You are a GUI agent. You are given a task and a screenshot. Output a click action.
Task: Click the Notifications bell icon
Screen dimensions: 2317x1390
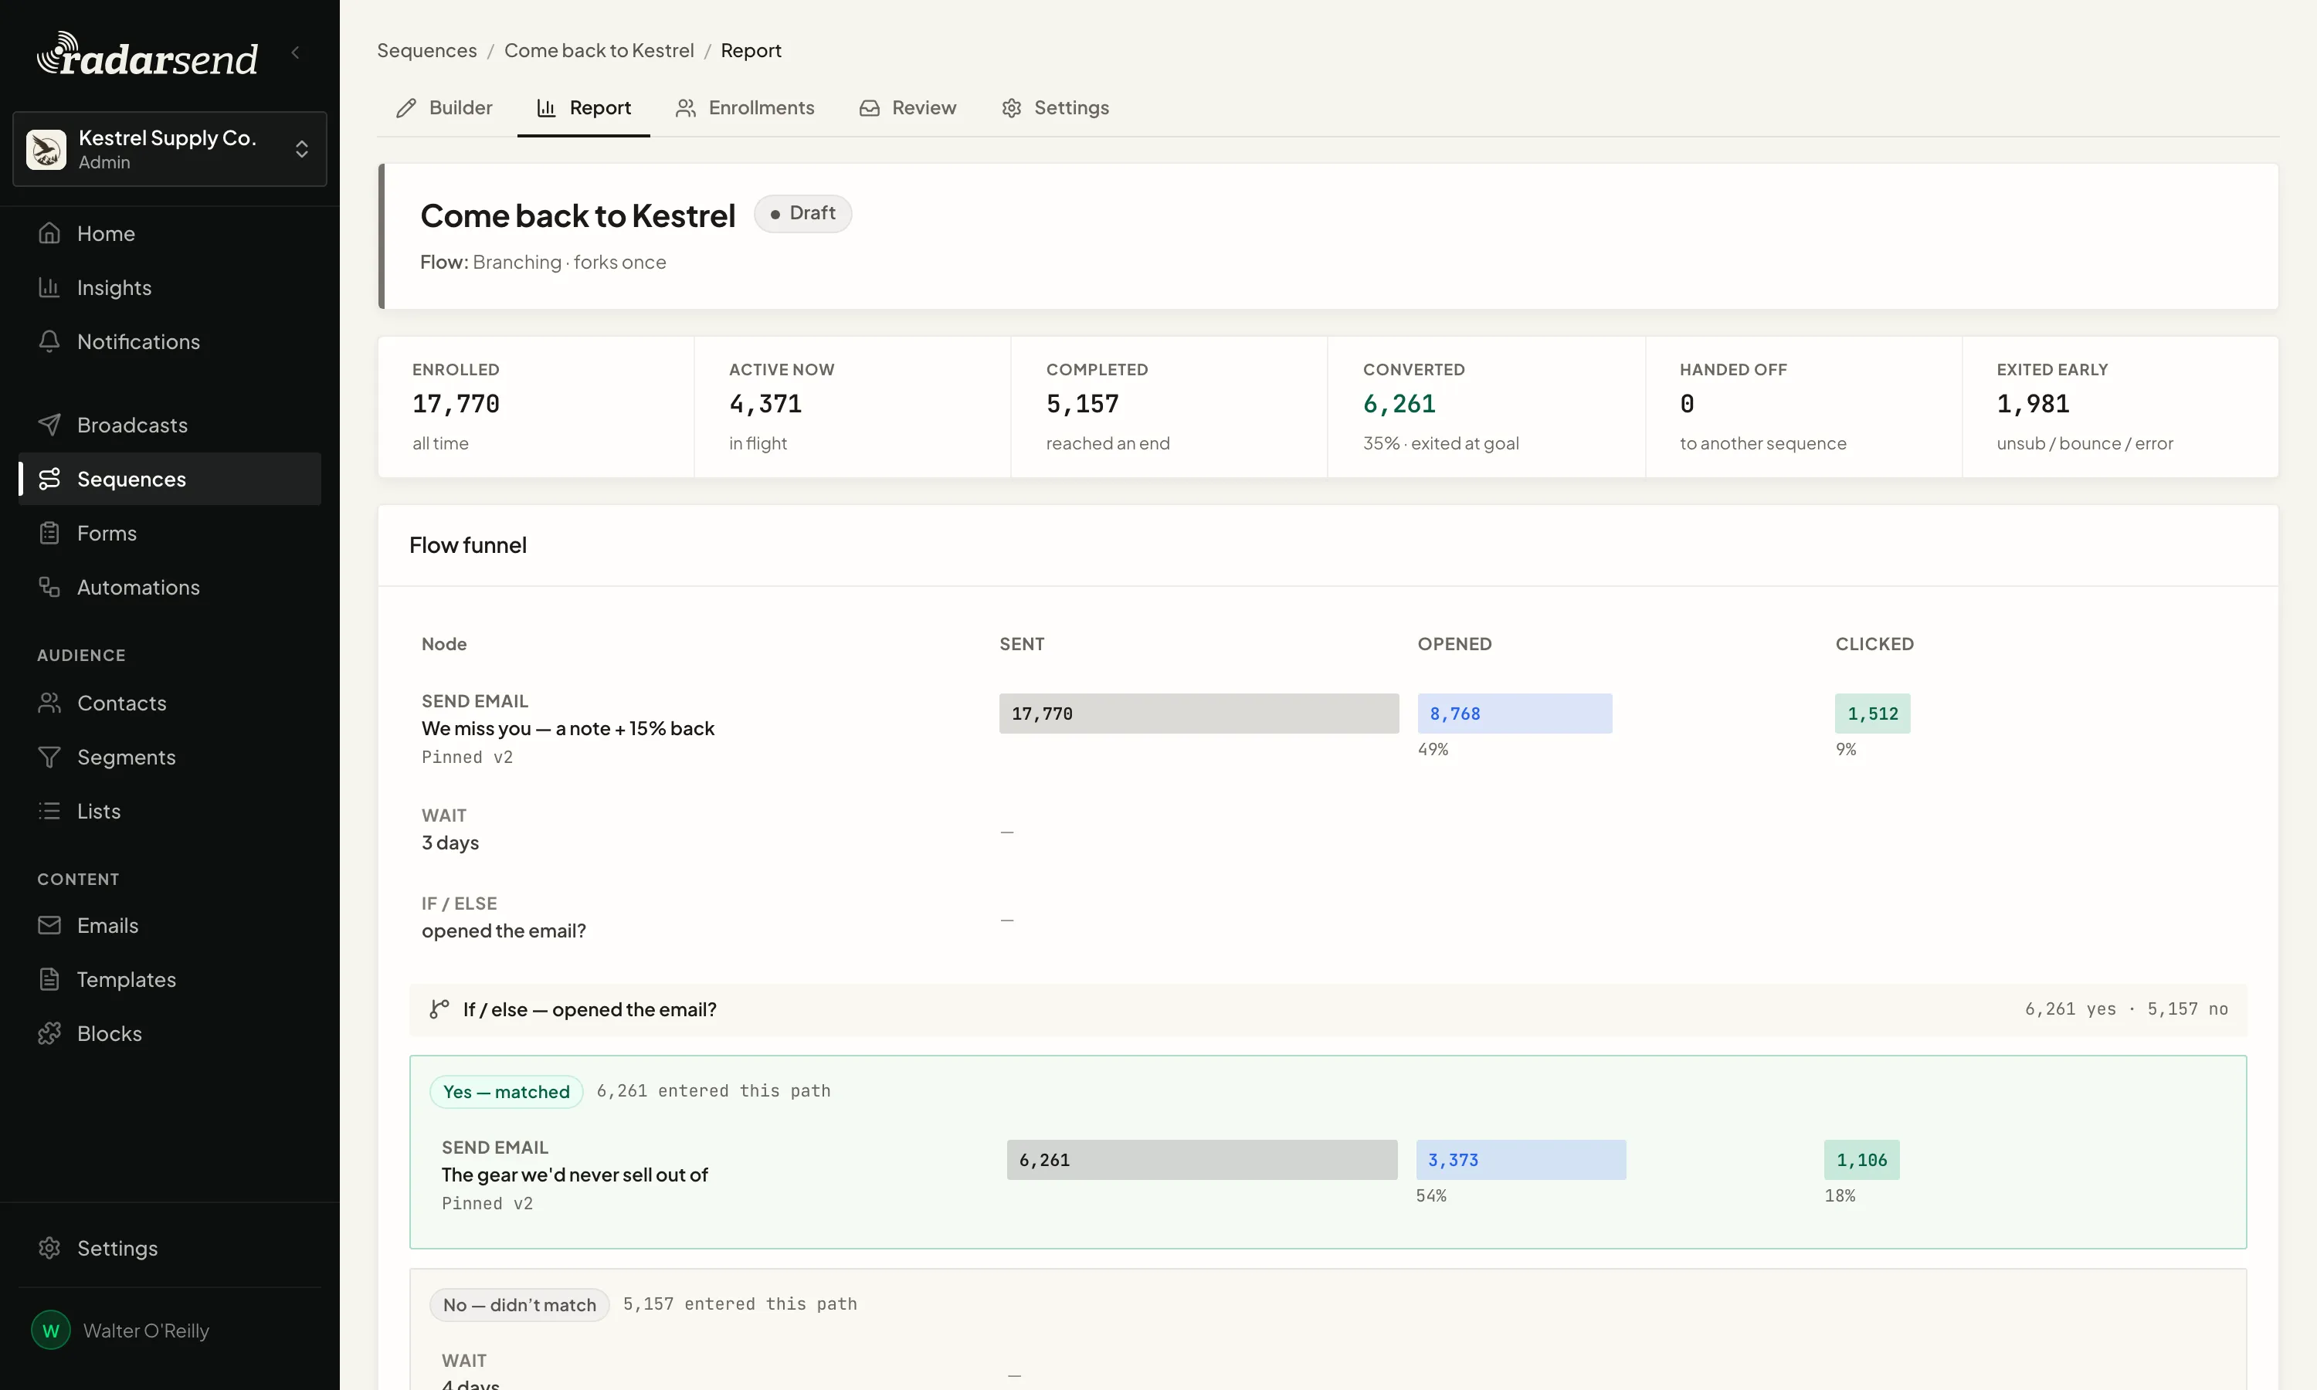tap(49, 342)
